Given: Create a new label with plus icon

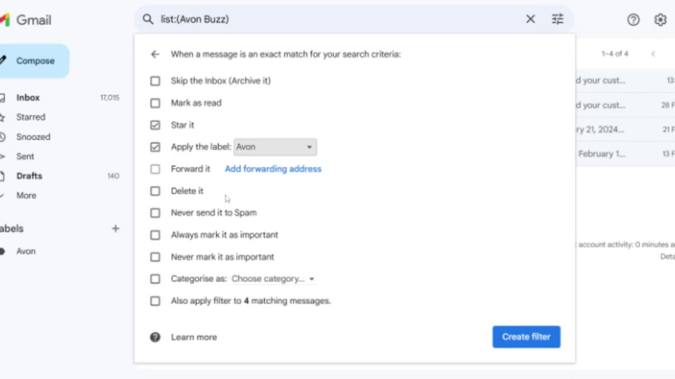Looking at the screenshot, I should pyautogui.click(x=115, y=228).
